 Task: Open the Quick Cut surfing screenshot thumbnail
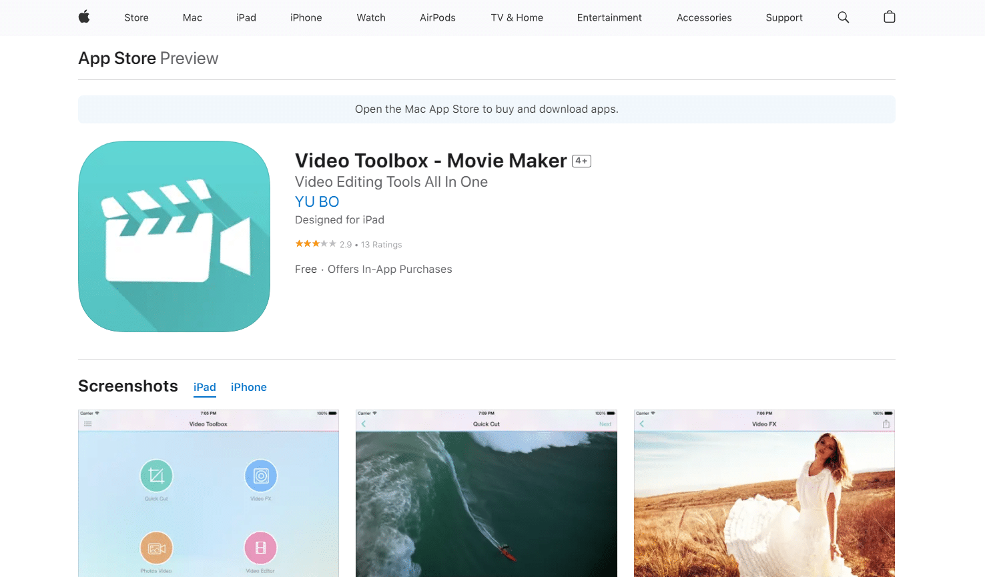(x=486, y=494)
